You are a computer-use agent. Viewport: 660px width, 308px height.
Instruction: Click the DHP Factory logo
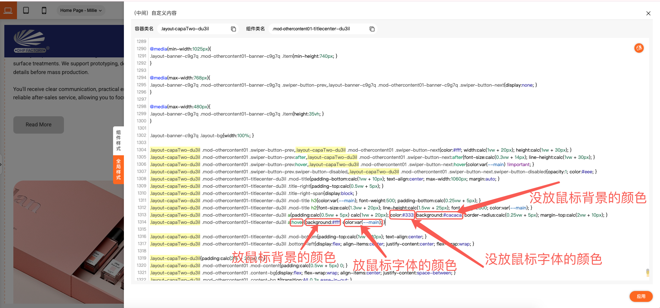click(x=31, y=41)
